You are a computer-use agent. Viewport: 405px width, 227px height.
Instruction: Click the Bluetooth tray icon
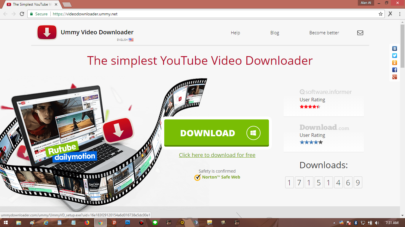pos(356,223)
